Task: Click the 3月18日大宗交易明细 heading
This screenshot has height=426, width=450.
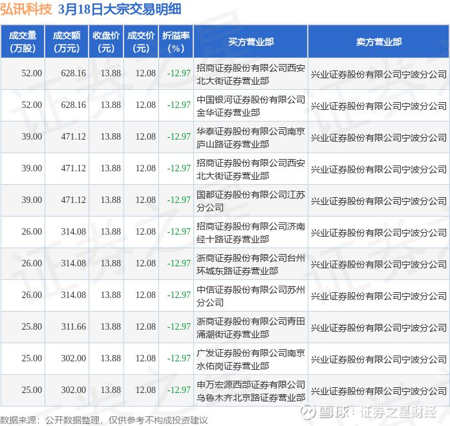Action: (x=120, y=9)
